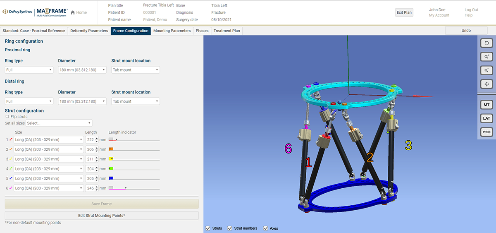
Task: Click strut 6 length indicator slider
Action: tap(134, 188)
